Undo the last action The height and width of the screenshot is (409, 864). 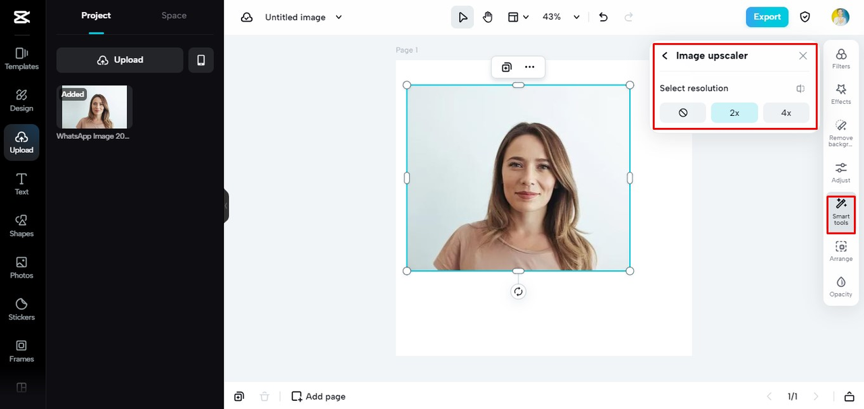coord(603,18)
